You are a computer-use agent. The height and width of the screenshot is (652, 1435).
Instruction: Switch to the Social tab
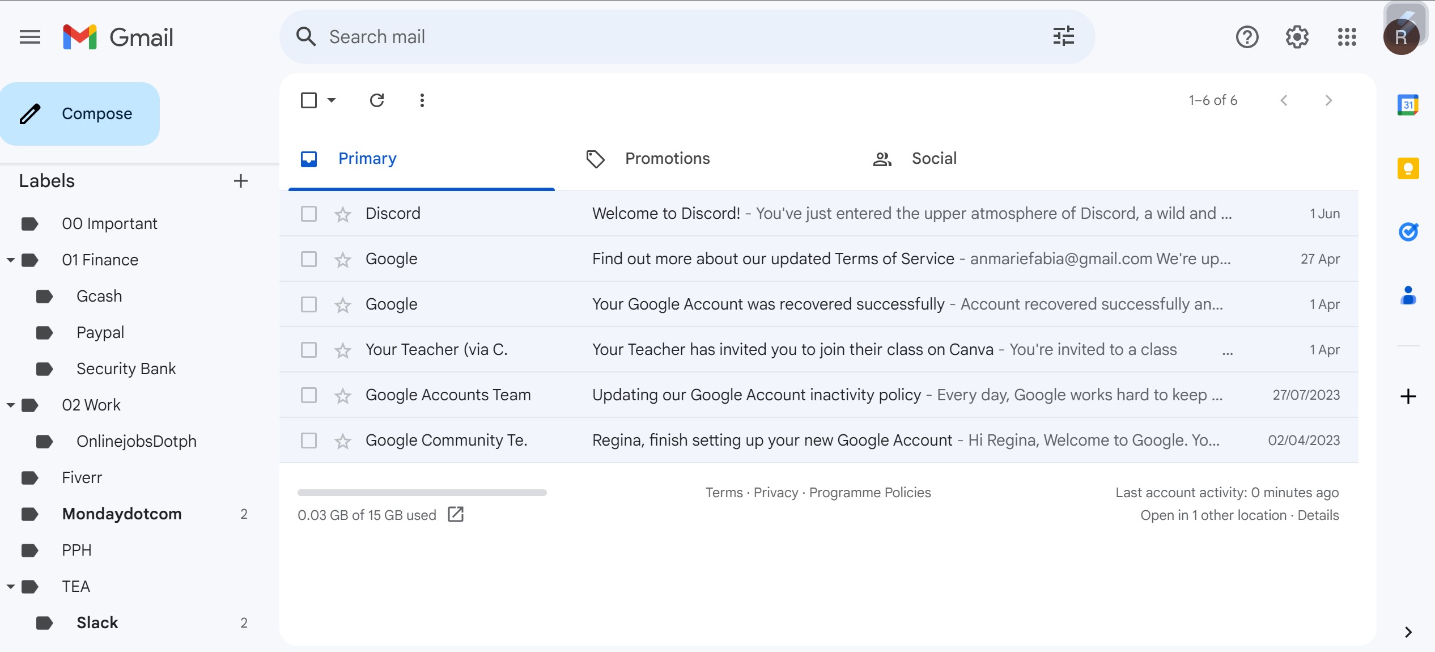933,159
